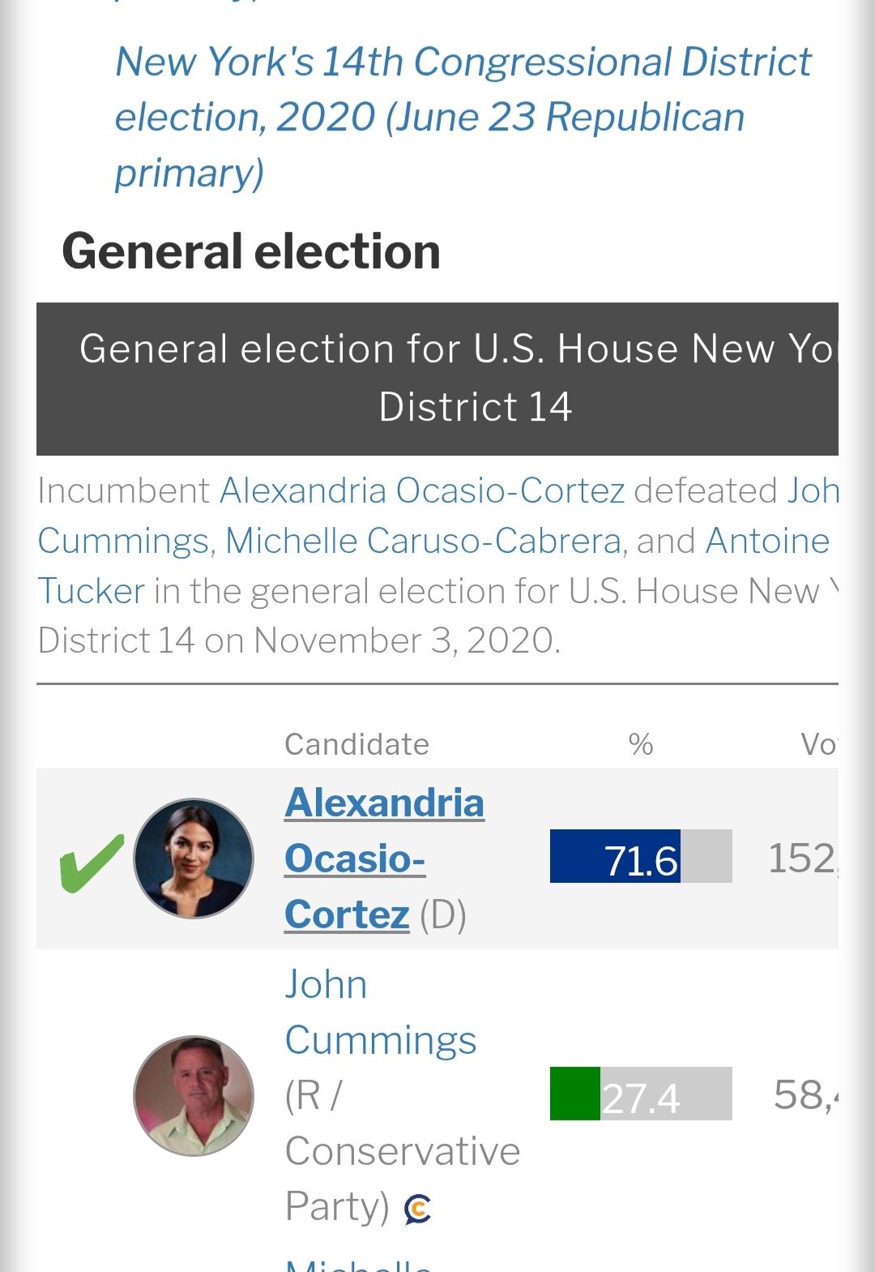The width and height of the screenshot is (875, 1272).
Task: Open John Cummings name in results table
Action: [380, 1013]
